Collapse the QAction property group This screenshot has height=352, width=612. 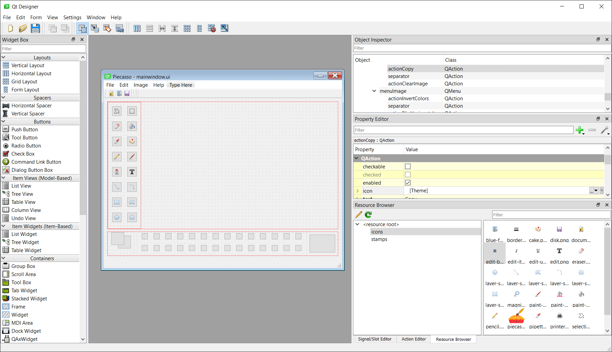coord(356,158)
